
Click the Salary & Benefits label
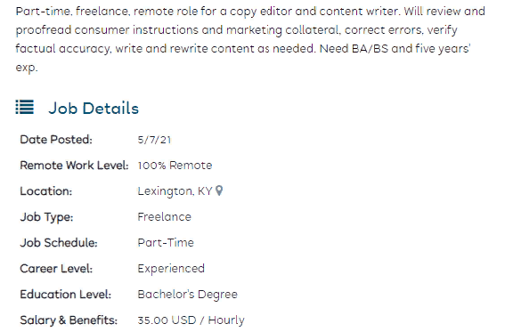tap(69, 320)
